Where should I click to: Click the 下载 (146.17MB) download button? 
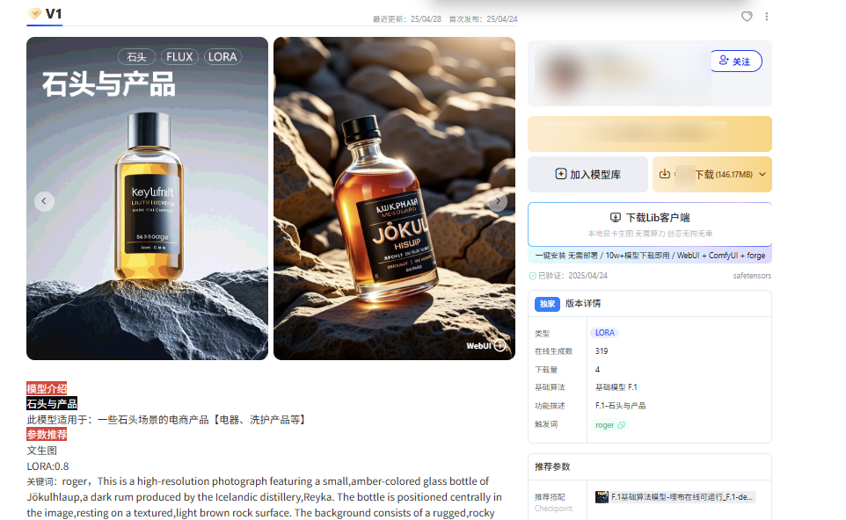712,174
